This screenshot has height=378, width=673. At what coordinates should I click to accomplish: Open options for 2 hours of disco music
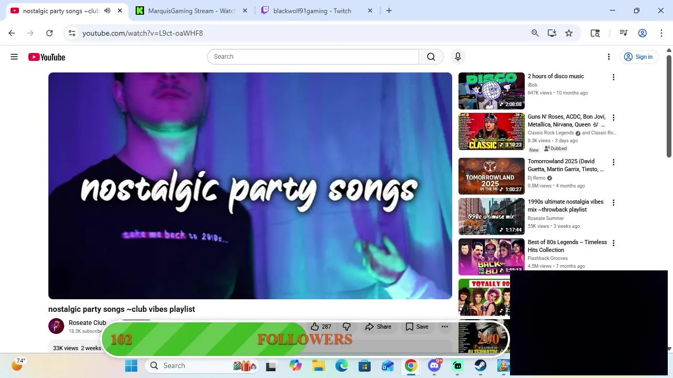pos(613,77)
